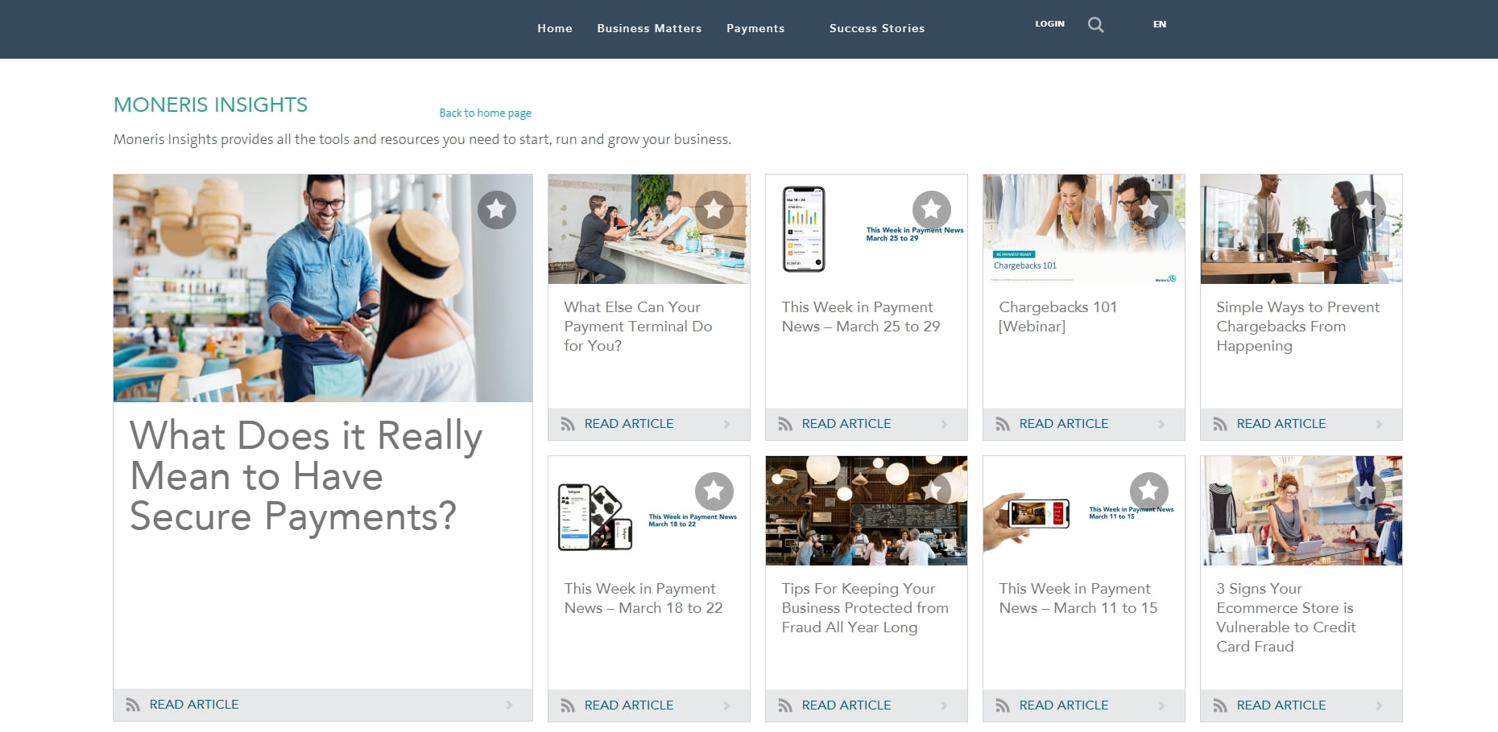1498x732 pixels.
Task: Open the Chargebacks 101 webinar thumbnail
Action: click(x=1084, y=229)
